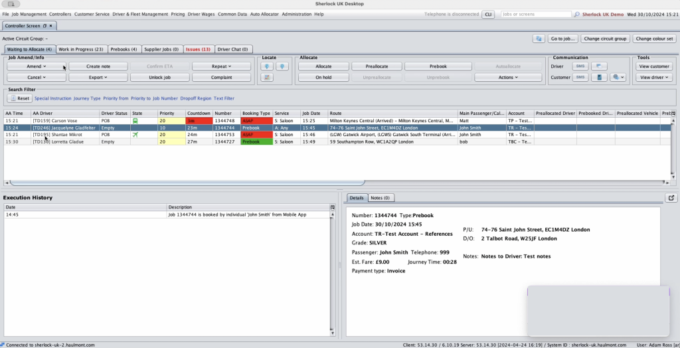Viewport: 680px width, 348px height.
Task: Focus the Jobs or screens search field
Action: pos(536,15)
